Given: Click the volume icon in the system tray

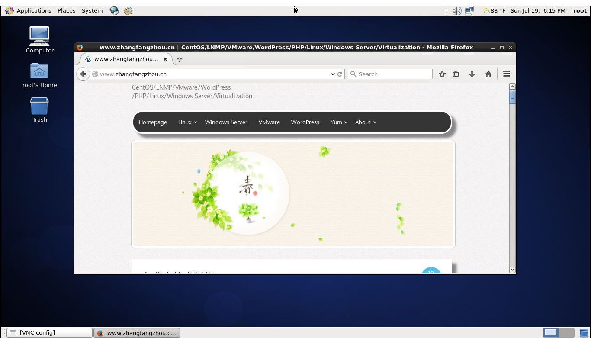Looking at the screenshot, I should click(x=456, y=10).
